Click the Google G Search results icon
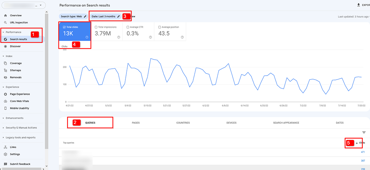 [x=5, y=39]
